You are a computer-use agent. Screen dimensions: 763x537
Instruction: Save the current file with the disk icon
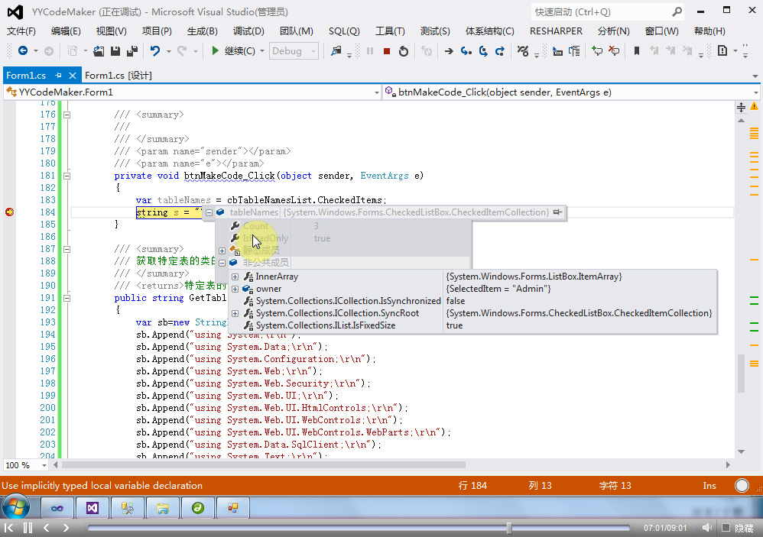pos(115,50)
